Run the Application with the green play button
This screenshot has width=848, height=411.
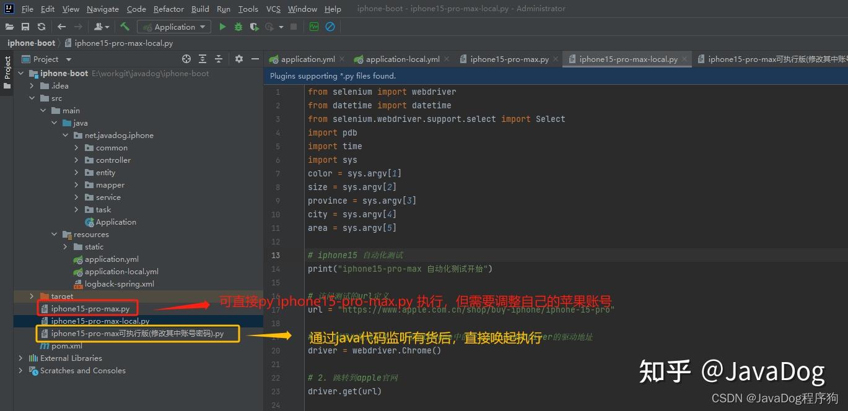(x=222, y=27)
